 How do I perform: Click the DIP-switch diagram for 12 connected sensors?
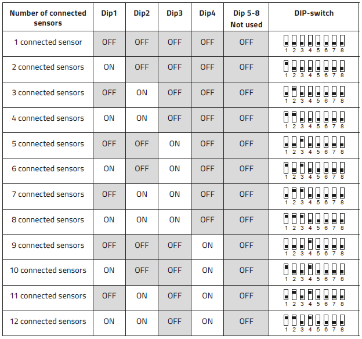pyautogui.click(x=314, y=323)
